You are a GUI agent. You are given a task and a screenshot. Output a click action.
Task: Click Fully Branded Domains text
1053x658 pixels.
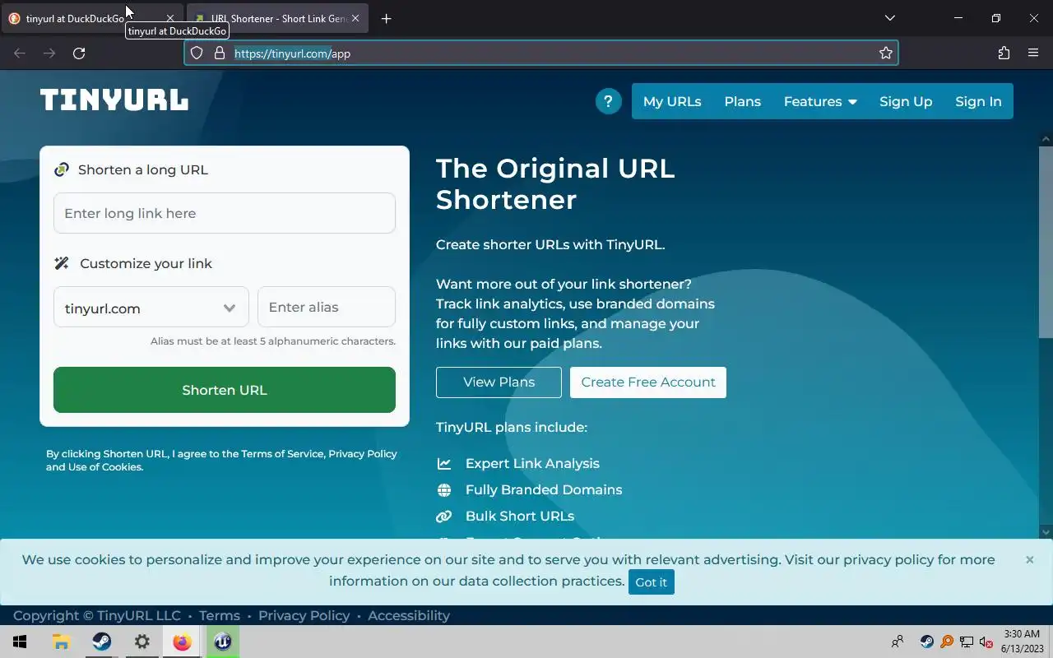[544, 489]
